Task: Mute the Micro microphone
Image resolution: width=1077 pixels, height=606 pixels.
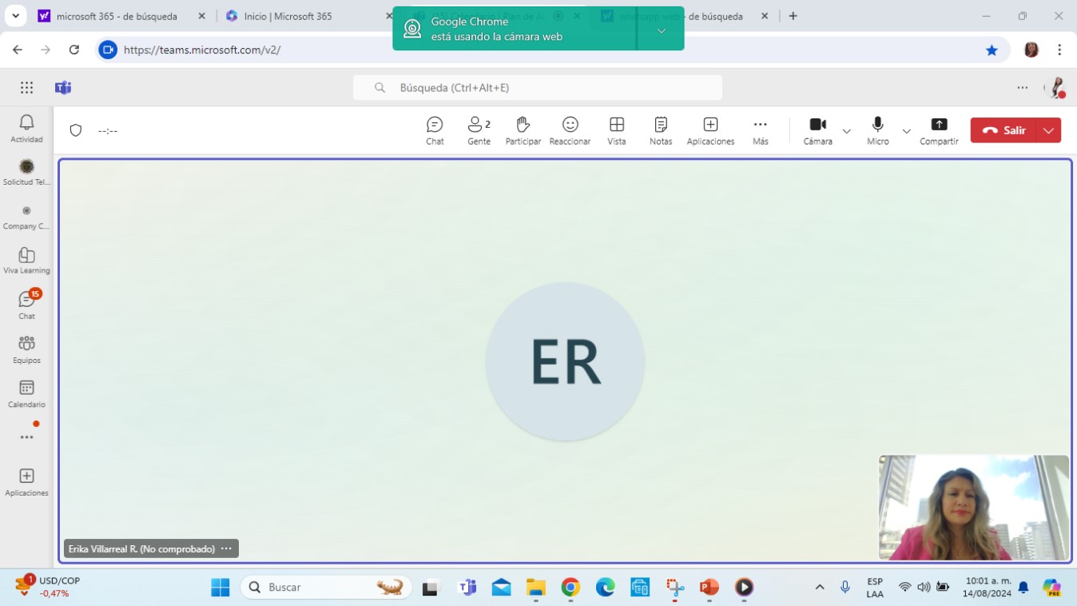Action: (877, 130)
